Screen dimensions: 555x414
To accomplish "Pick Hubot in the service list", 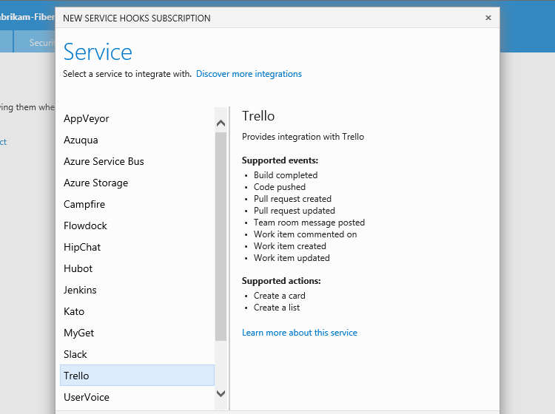I will click(x=137, y=268).
